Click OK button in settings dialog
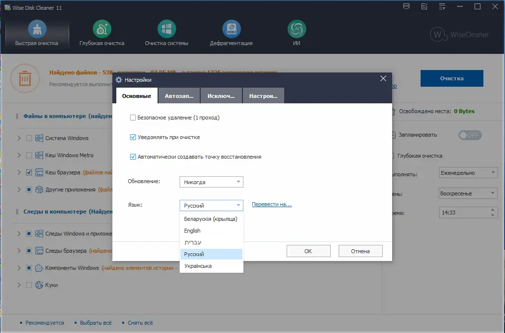Viewport: 505px width, 333px height. 309,251
